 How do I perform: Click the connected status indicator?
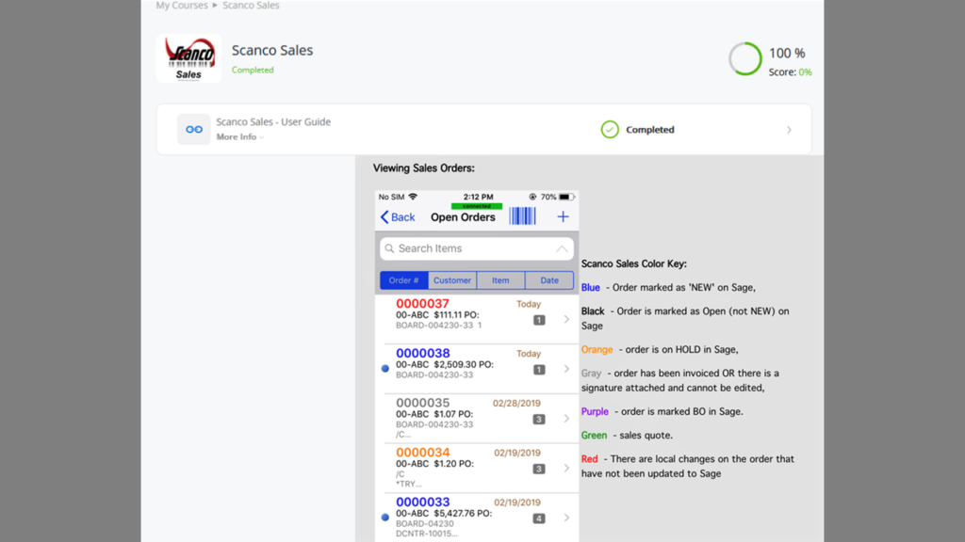[x=477, y=205]
